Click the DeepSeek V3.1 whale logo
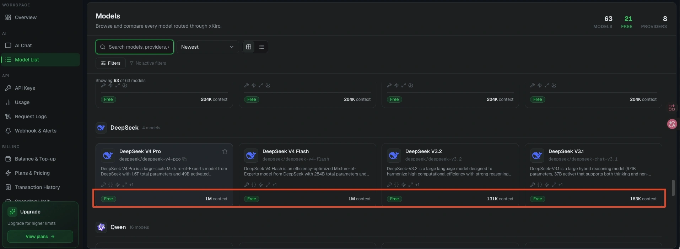The height and width of the screenshot is (249, 680). tap(537, 155)
